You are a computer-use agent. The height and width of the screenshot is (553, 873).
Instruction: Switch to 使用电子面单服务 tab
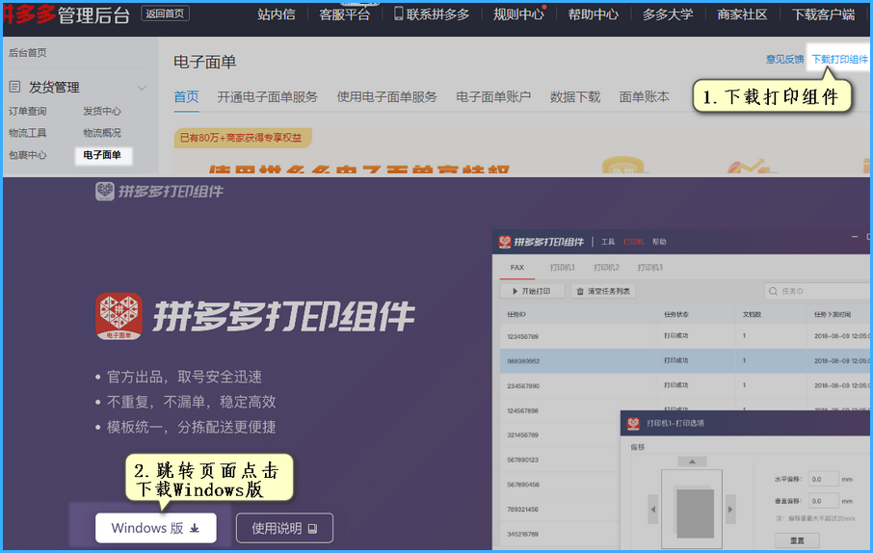click(x=386, y=97)
